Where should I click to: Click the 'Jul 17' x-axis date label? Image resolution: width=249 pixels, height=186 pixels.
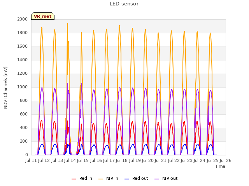coord(109,160)
